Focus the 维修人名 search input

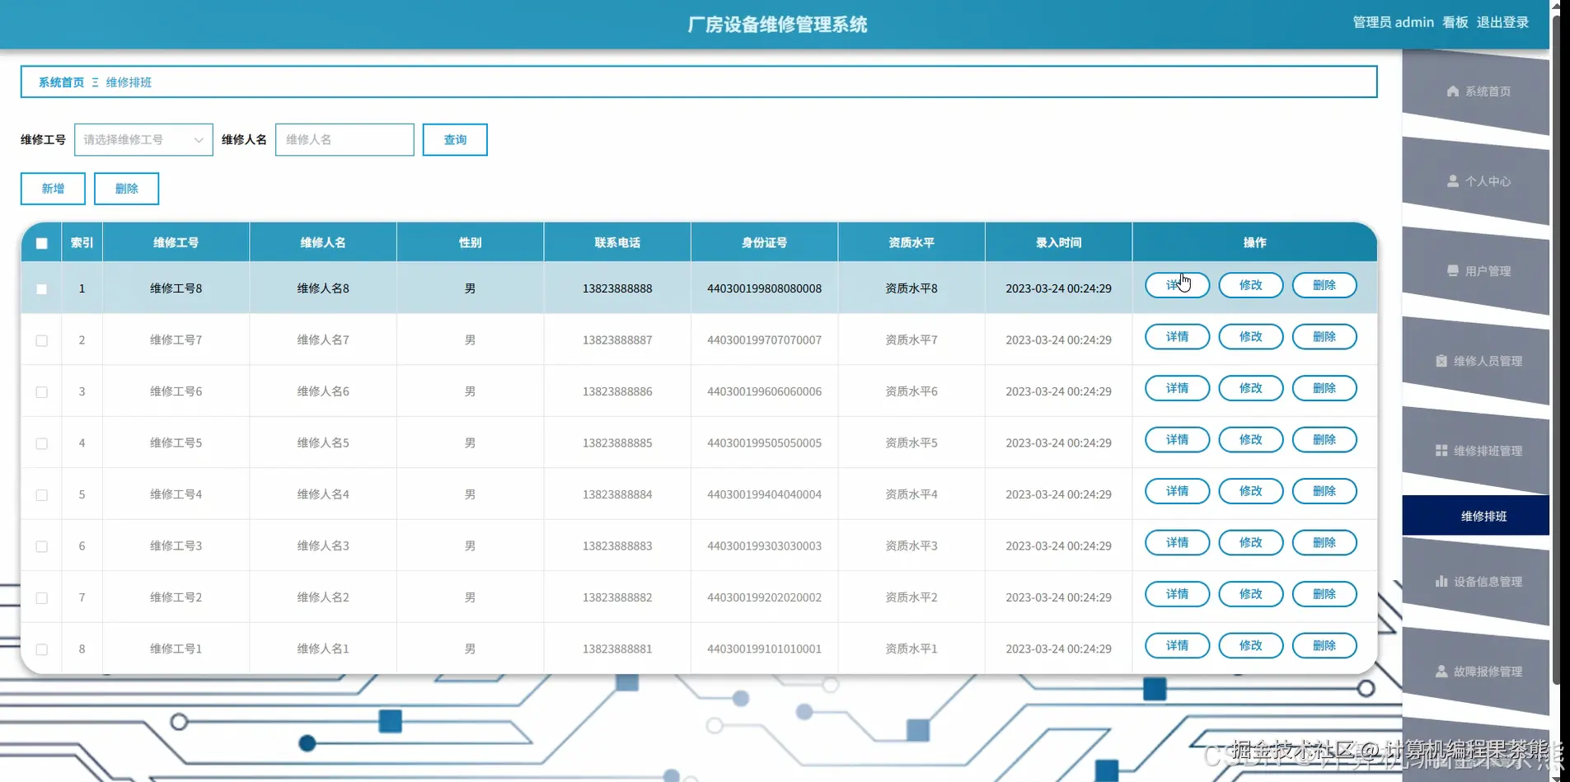click(344, 140)
